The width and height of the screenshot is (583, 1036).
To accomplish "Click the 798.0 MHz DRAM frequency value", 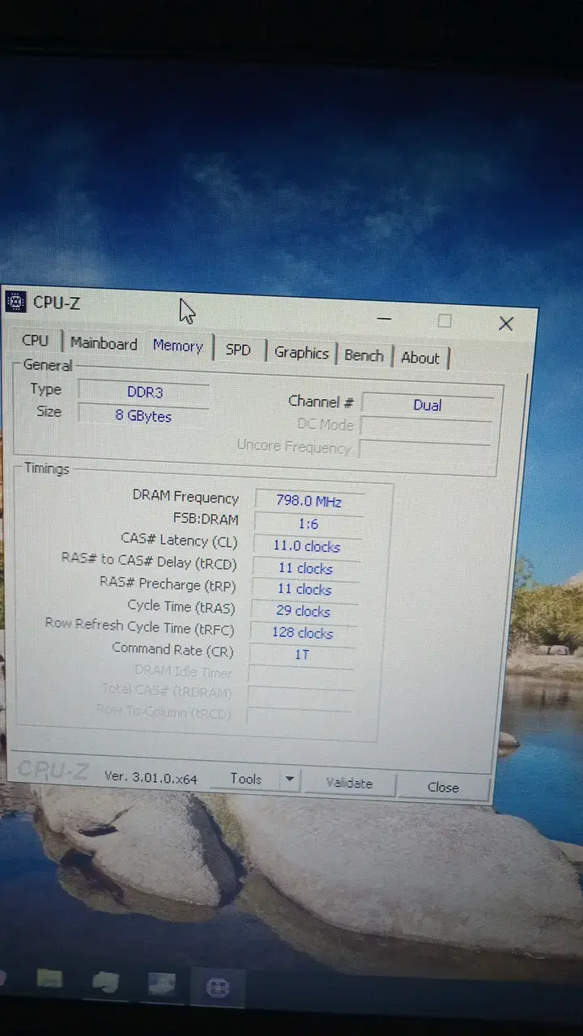I will 309,501.
